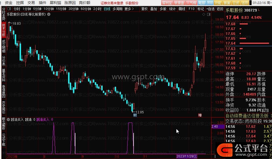
Task: Click the 财 marker below the chart
Action: coord(135,115)
